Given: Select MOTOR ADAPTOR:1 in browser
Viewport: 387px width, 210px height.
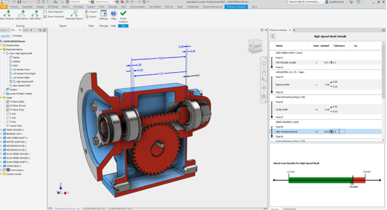Looking at the screenshot, I should 16,142.
